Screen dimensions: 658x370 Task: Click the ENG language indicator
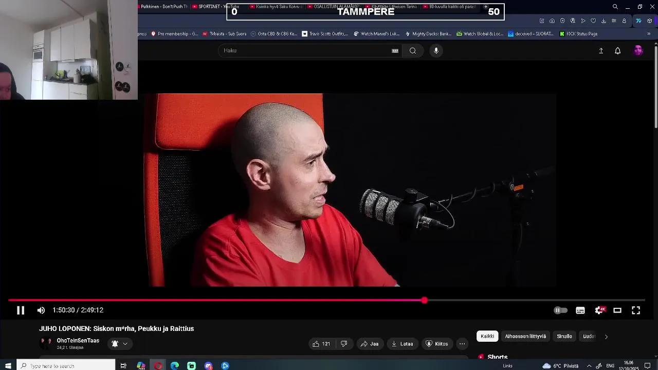pos(610,366)
